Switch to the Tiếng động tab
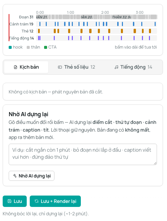This screenshot has height=221, width=167. click(133, 67)
